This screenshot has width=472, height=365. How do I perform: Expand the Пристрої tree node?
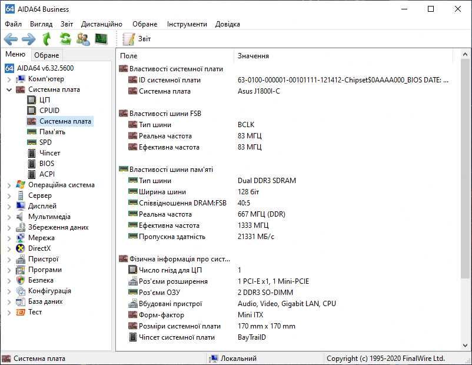[9, 259]
